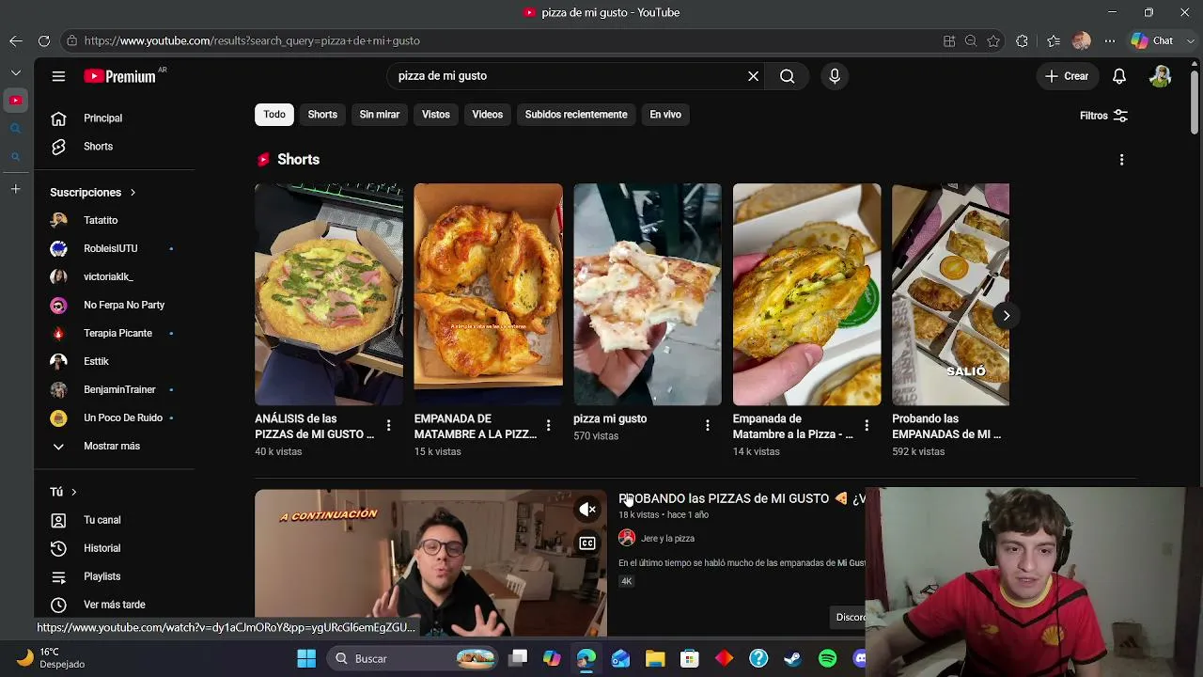The image size is (1203, 677).
Task: Start voice search with the microphone
Action: coord(835,76)
